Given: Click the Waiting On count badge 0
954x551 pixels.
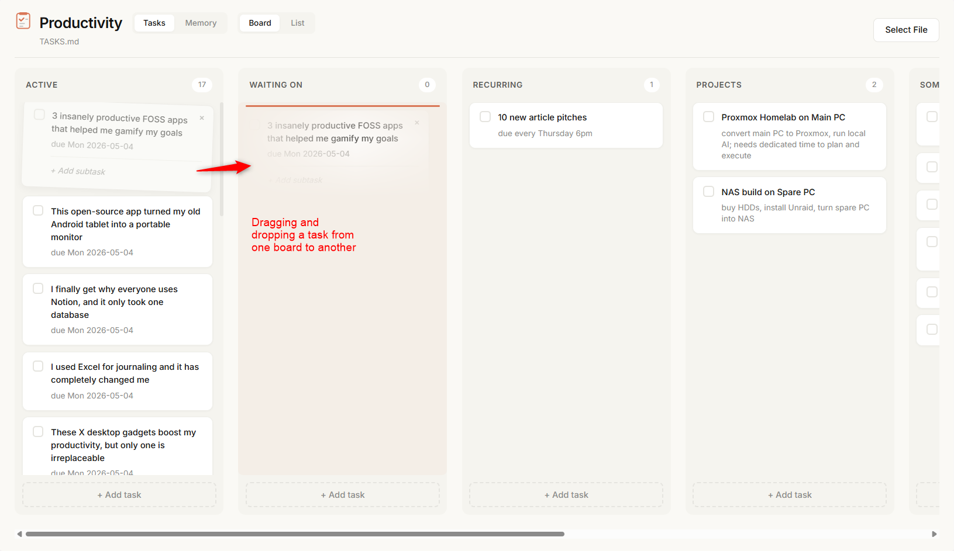Looking at the screenshot, I should point(427,85).
